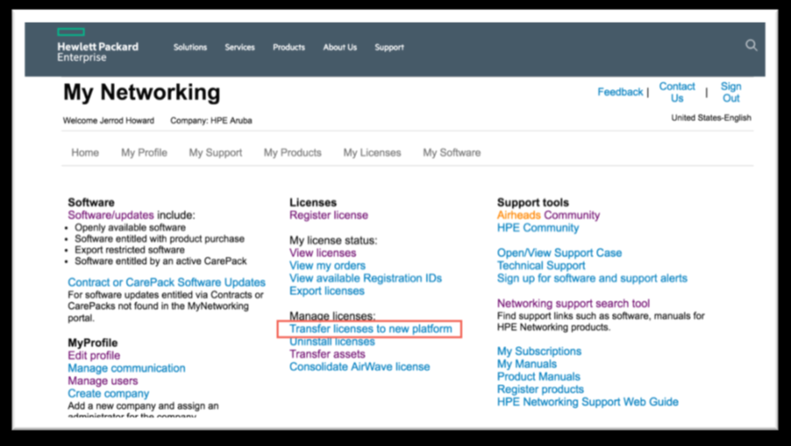The image size is (791, 446).
Task: Go to the Home tab
Action: tap(85, 153)
